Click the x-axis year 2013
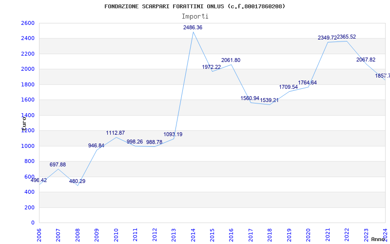 tap(174, 236)
